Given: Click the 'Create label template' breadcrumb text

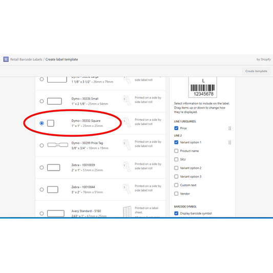Looking at the screenshot, I should point(61,59).
